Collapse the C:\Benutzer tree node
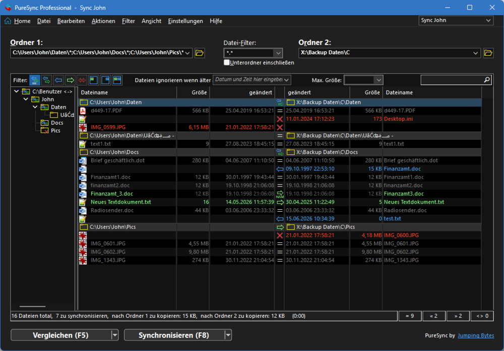Image resolution: width=504 pixels, height=351 pixels. click(x=17, y=92)
